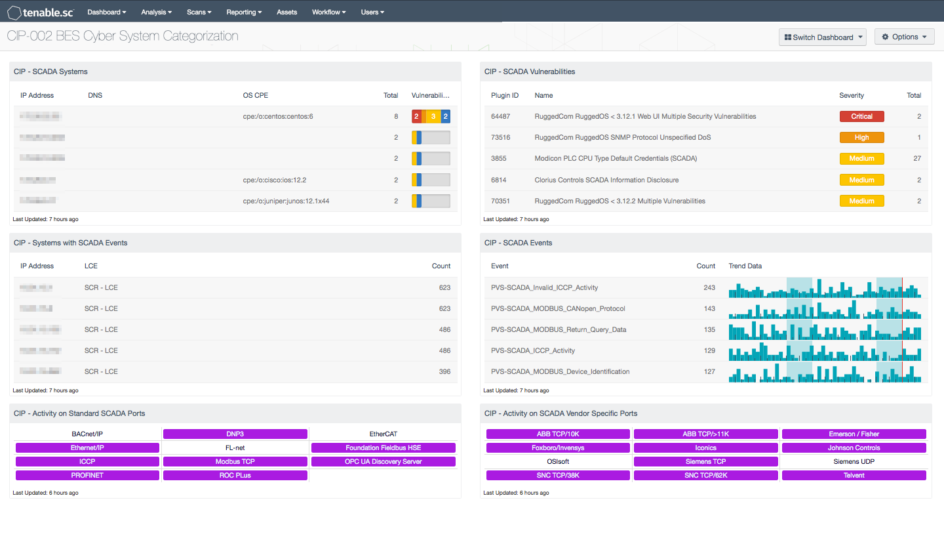Click cpe:/o:centos:centos:6 cell
The width and height of the screenshot is (944, 538).
pyautogui.click(x=278, y=117)
